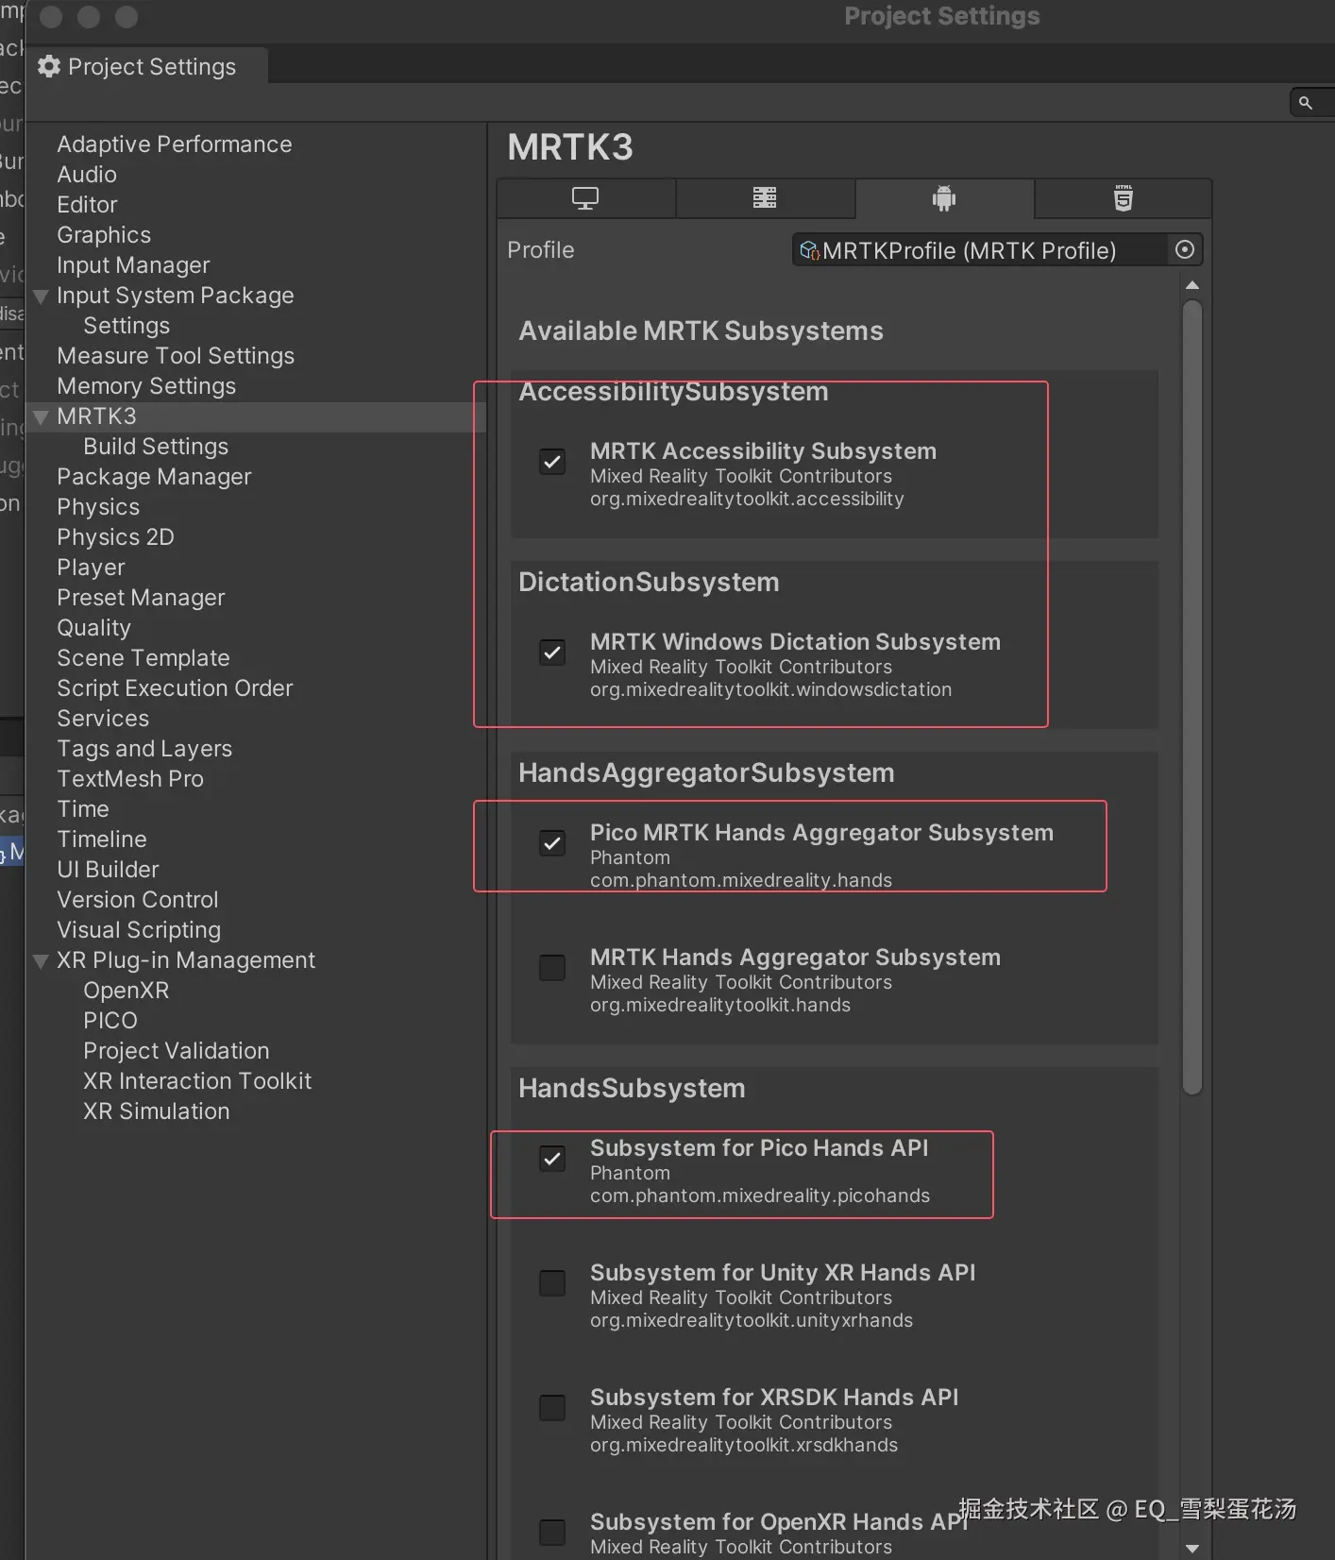The width and height of the screenshot is (1335, 1560).
Task: Click the scrollbar down arrow
Action: point(1192,1549)
